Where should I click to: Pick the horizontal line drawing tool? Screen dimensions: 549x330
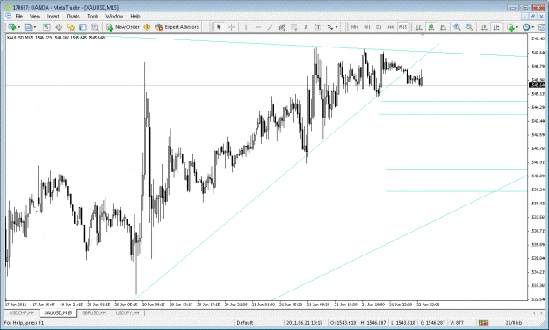point(258,27)
